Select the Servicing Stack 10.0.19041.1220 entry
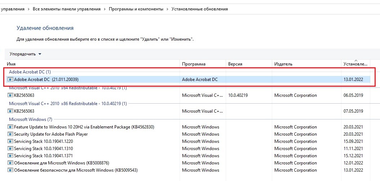This screenshot has height=181, width=380. coord(188,141)
